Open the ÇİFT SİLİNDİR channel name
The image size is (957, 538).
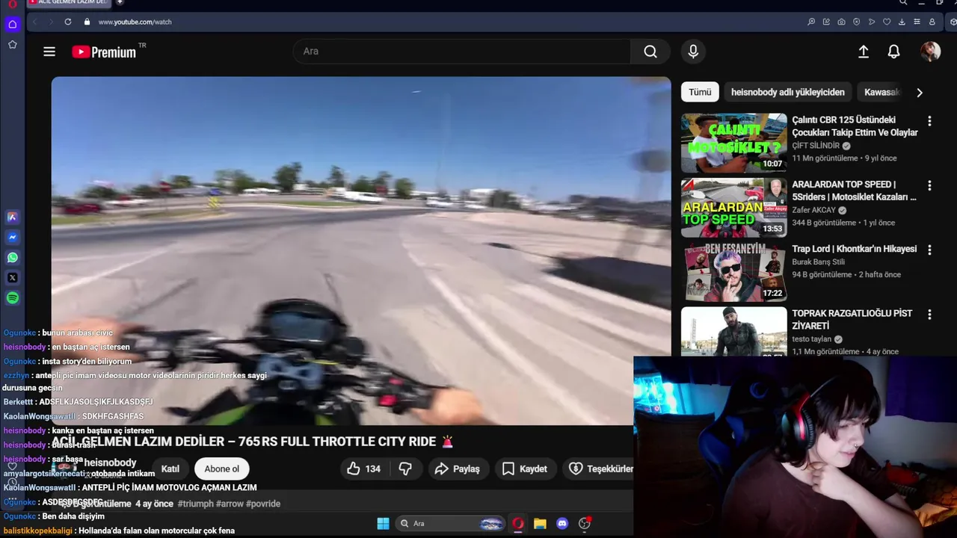point(816,146)
